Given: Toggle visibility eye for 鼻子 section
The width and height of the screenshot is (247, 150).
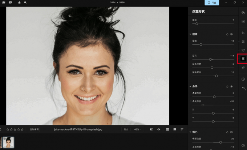Looking at the screenshot, I should coord(232,87).
